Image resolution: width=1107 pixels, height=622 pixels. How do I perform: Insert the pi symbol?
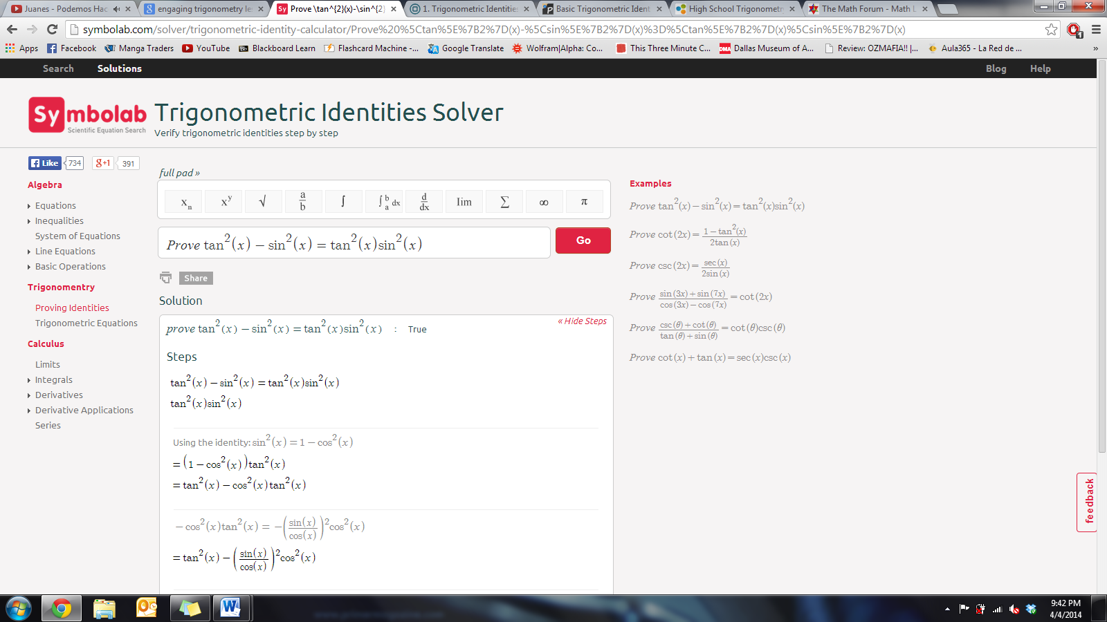coord(584,202)
